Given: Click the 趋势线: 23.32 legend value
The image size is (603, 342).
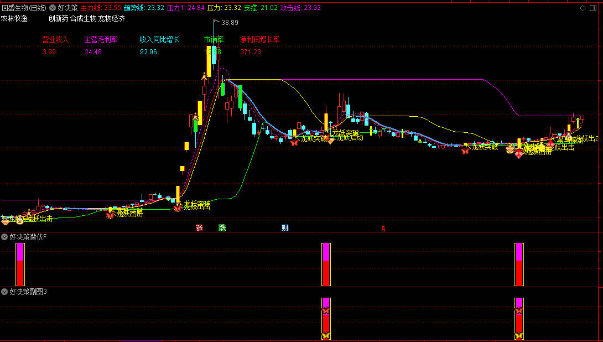Looking at the screenshot, I should pyautogui.click(x=144, y=8).
